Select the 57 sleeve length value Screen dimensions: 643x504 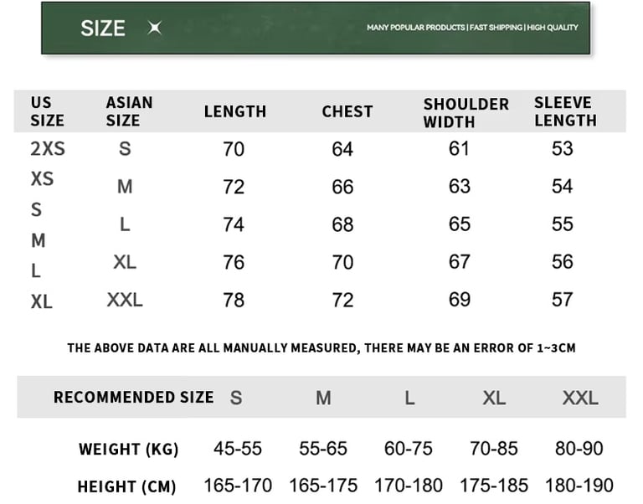(562, 300)
